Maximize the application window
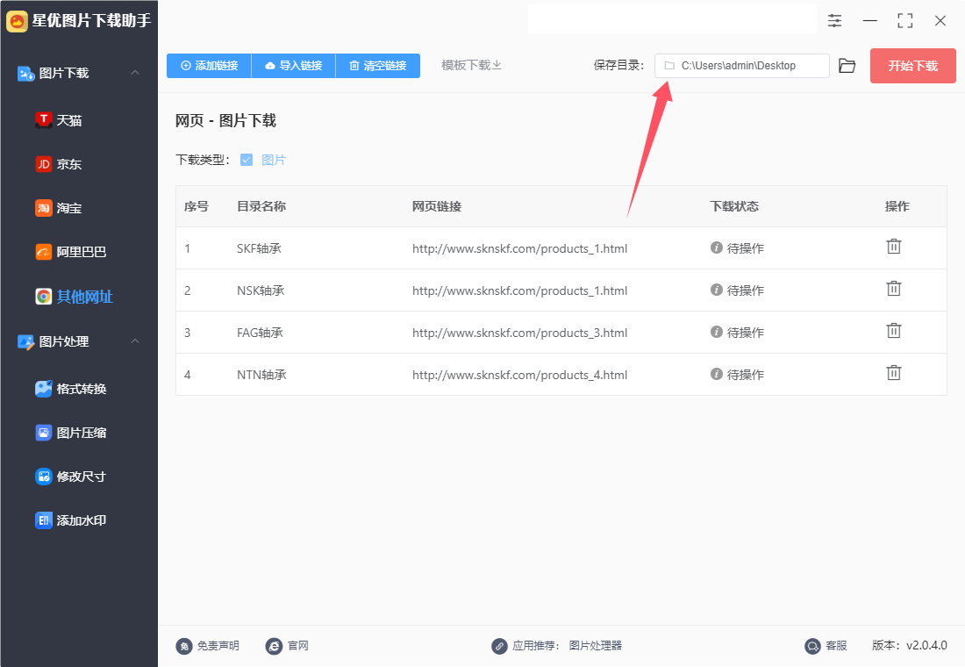The height and width of the screenshot is (667, 965). coord(904,21)
